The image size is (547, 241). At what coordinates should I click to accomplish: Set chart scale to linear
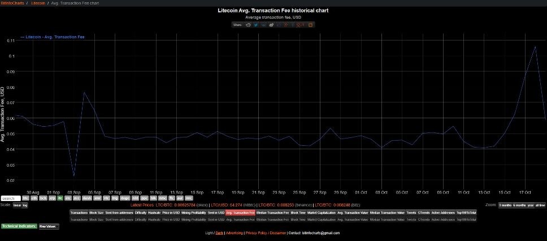pyautogui.click(x=17, y=205)
